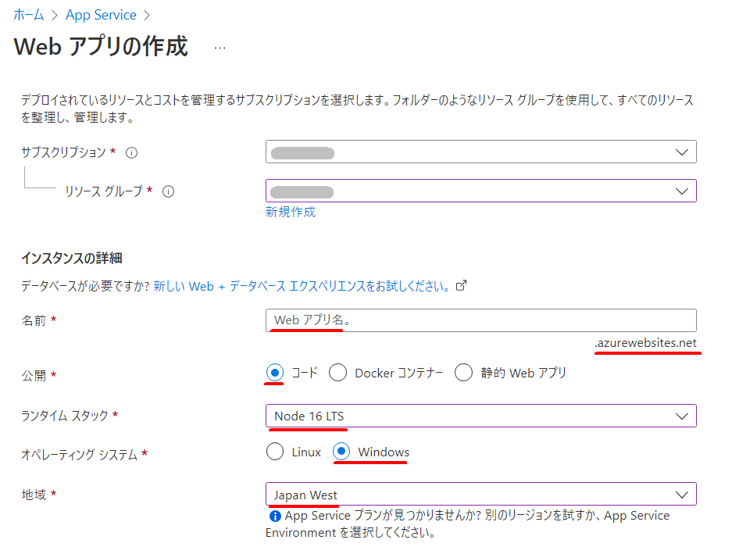This screenshot has height=554, width=739.
Task: Go to ホーム in the breadcrumb
Action: click(29, 16)
